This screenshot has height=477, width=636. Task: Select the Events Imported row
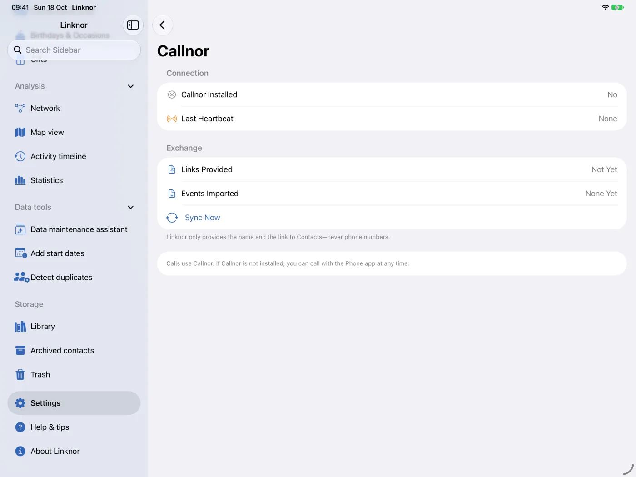[x=392, y=194]
